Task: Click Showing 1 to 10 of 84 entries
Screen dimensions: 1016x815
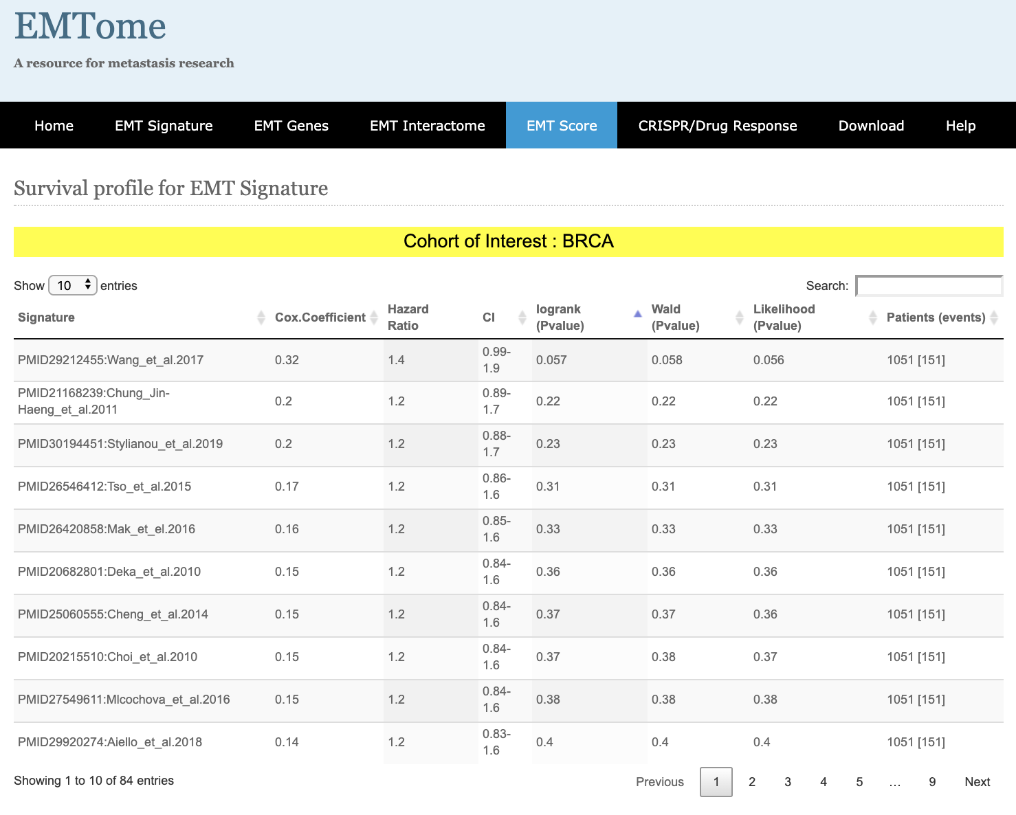Action: tap(93, 781)
